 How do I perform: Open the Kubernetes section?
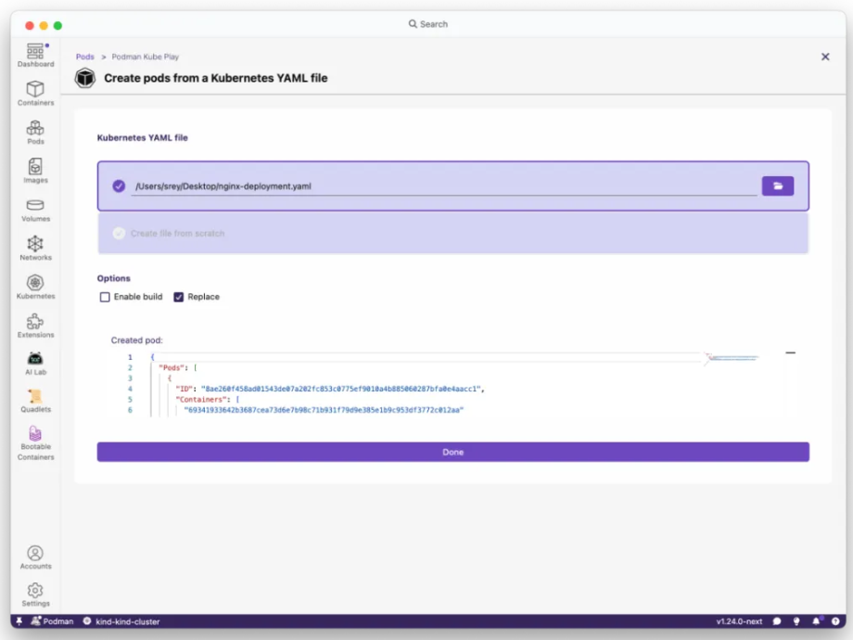coord(35,287)
